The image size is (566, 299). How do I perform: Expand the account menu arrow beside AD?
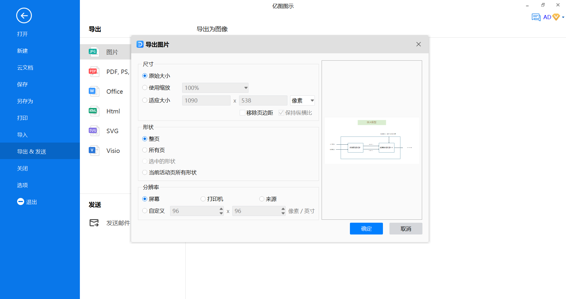(x=563, y=17)
